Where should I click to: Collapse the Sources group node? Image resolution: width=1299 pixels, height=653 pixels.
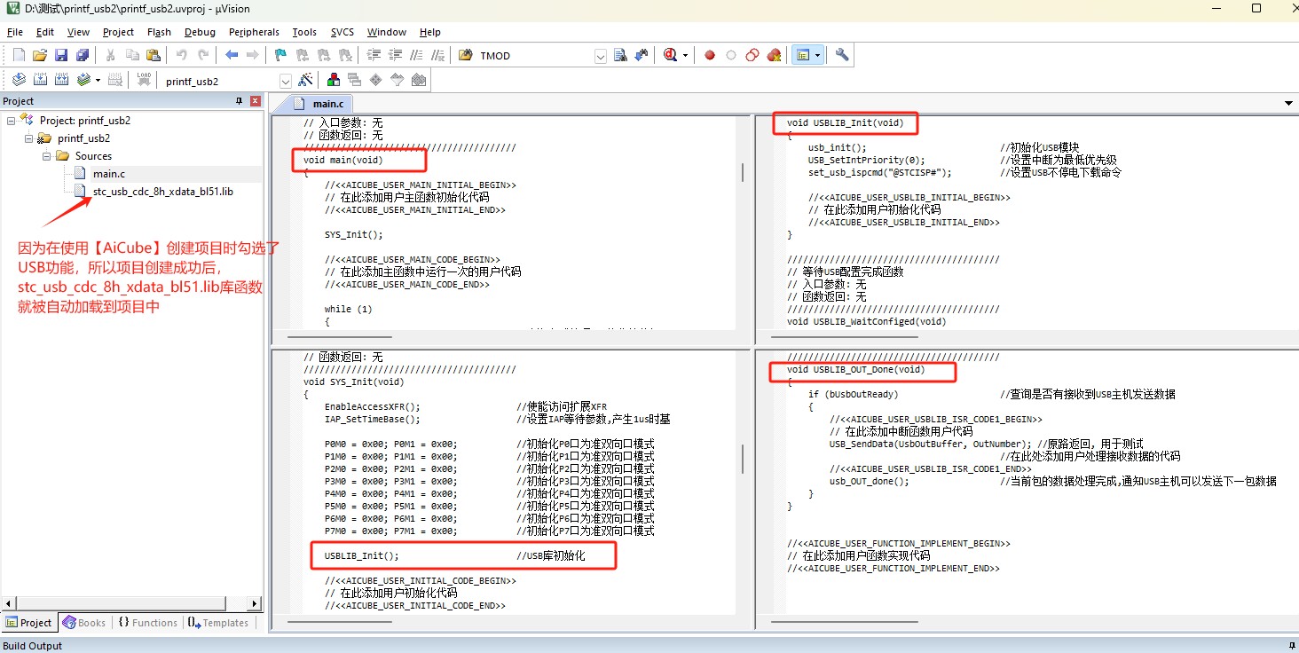[x=46, y=155]
